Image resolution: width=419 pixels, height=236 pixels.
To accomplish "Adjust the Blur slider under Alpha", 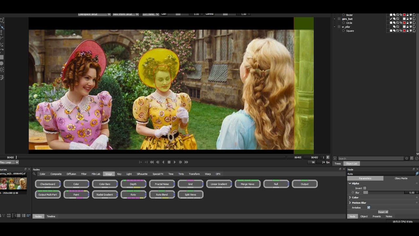I will (384, 192).
